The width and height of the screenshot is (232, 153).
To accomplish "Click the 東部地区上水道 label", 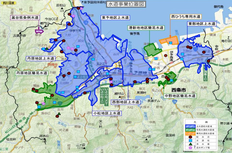I will [x=201, y=24].
